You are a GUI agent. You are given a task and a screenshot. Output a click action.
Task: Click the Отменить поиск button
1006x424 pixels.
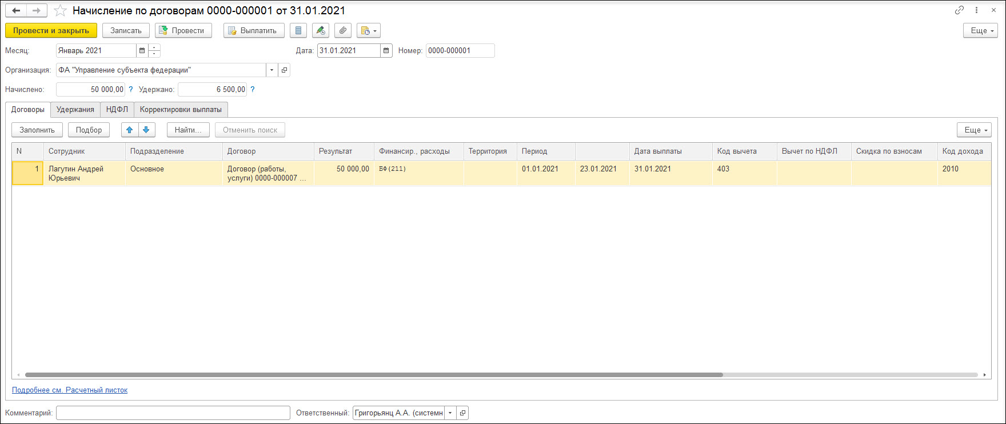pyautogui.click(x=250, y=130)
